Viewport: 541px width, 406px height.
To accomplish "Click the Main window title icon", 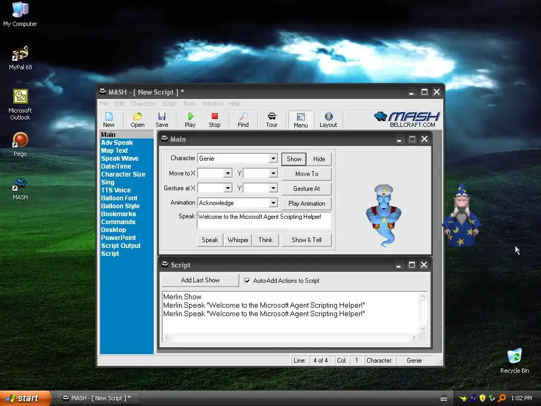I will pyautogui.click(x=164, y=139).
